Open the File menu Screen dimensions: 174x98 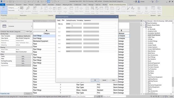[x=3, y=5]
